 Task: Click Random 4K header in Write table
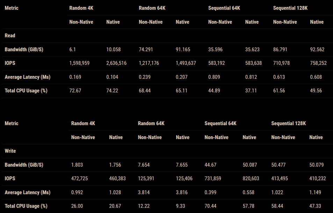83,123
